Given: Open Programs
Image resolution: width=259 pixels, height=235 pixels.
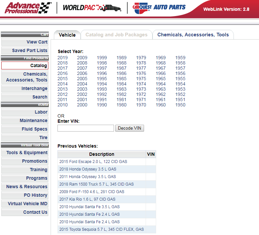Looking at the screenshot, I should pos(25,178).
